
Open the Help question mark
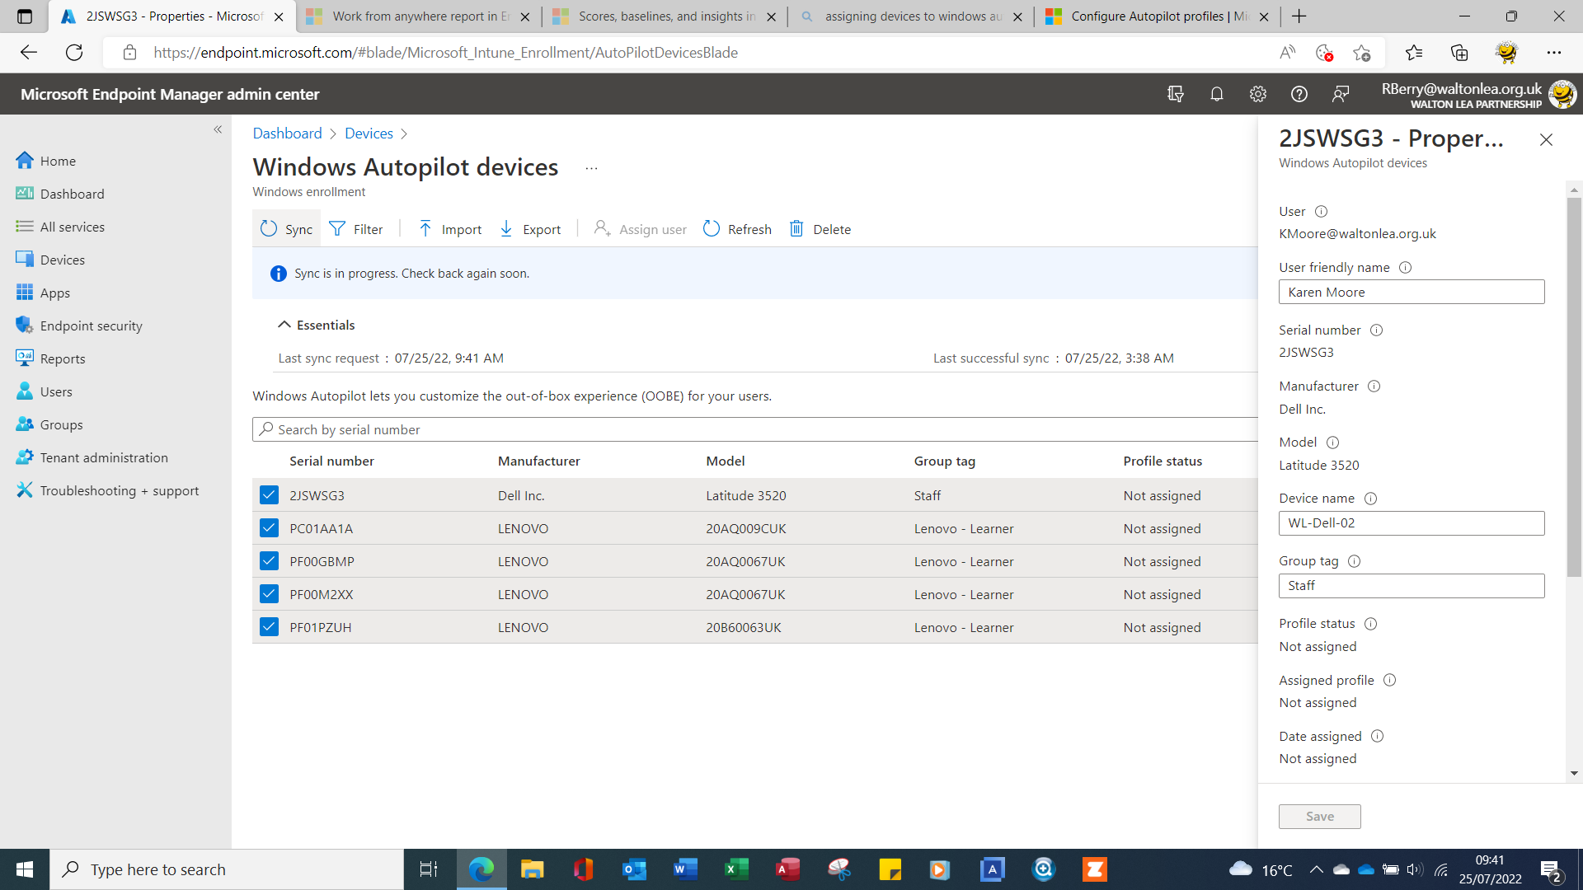coord(1299,94)
